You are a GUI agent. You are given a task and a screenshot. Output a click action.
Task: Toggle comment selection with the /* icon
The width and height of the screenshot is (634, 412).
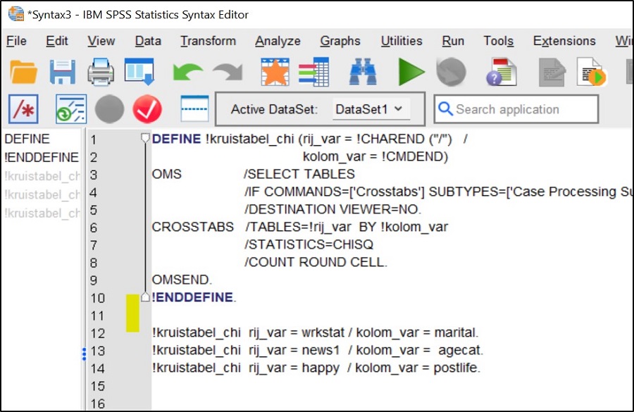23,109
